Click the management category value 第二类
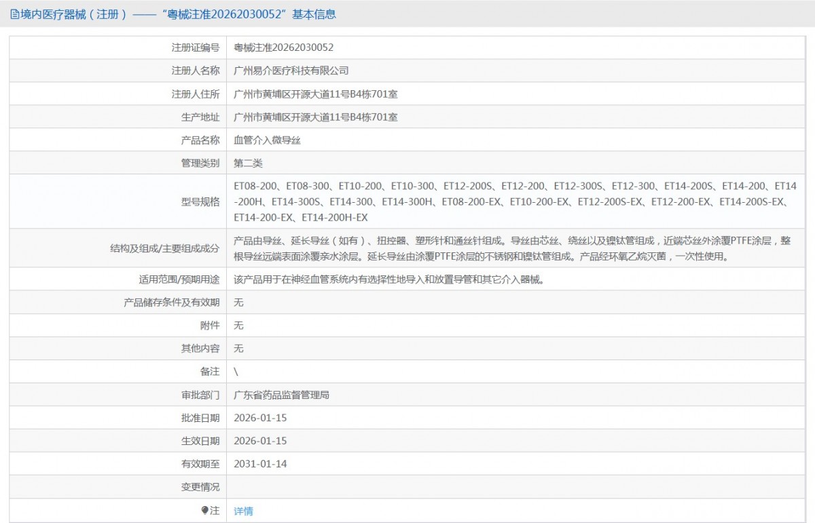Image resolution: width=815 pixels, height=523 pixels. (248, 163)
